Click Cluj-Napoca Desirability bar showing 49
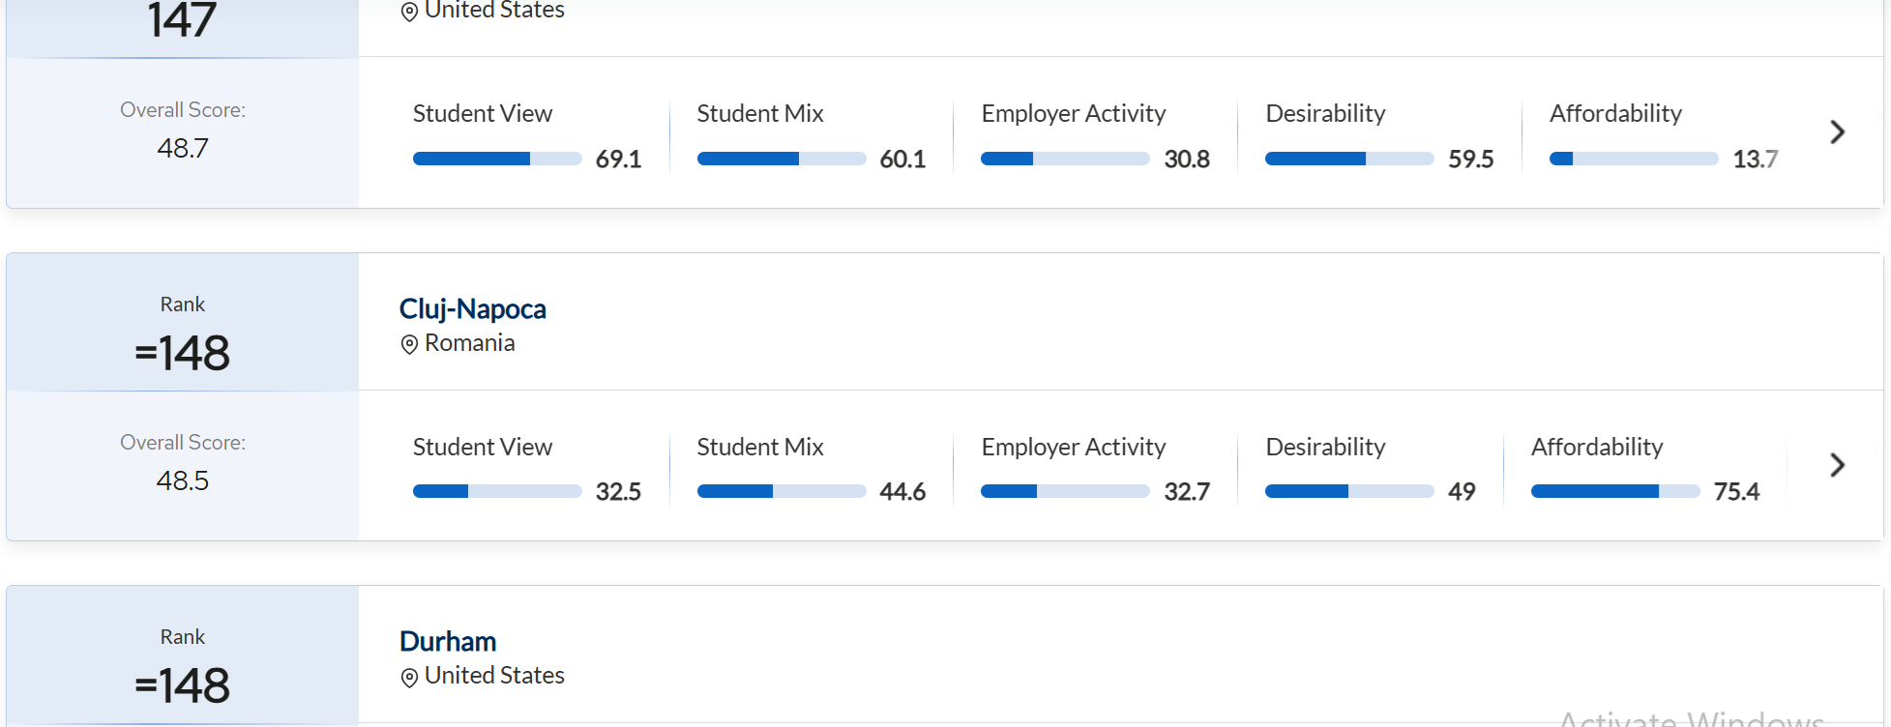Screen dimensions: 1891x727 click(1348, 491)
